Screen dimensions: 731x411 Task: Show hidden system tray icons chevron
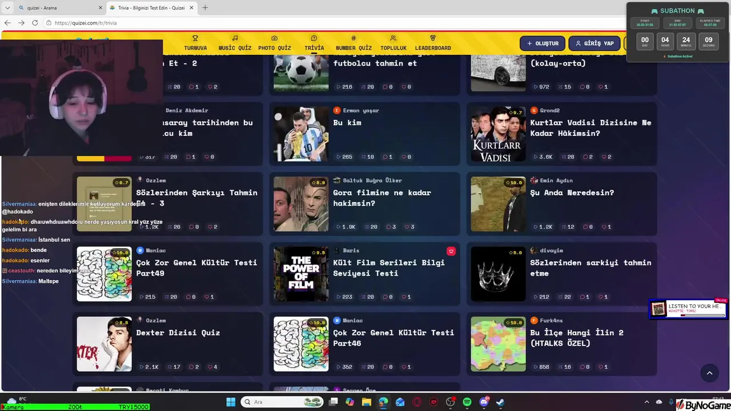646,402
